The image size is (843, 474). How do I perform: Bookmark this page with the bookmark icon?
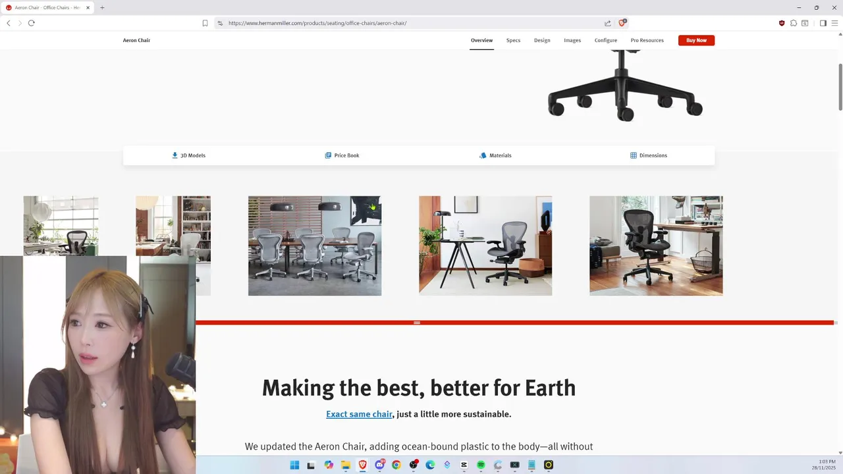point(205,23)
